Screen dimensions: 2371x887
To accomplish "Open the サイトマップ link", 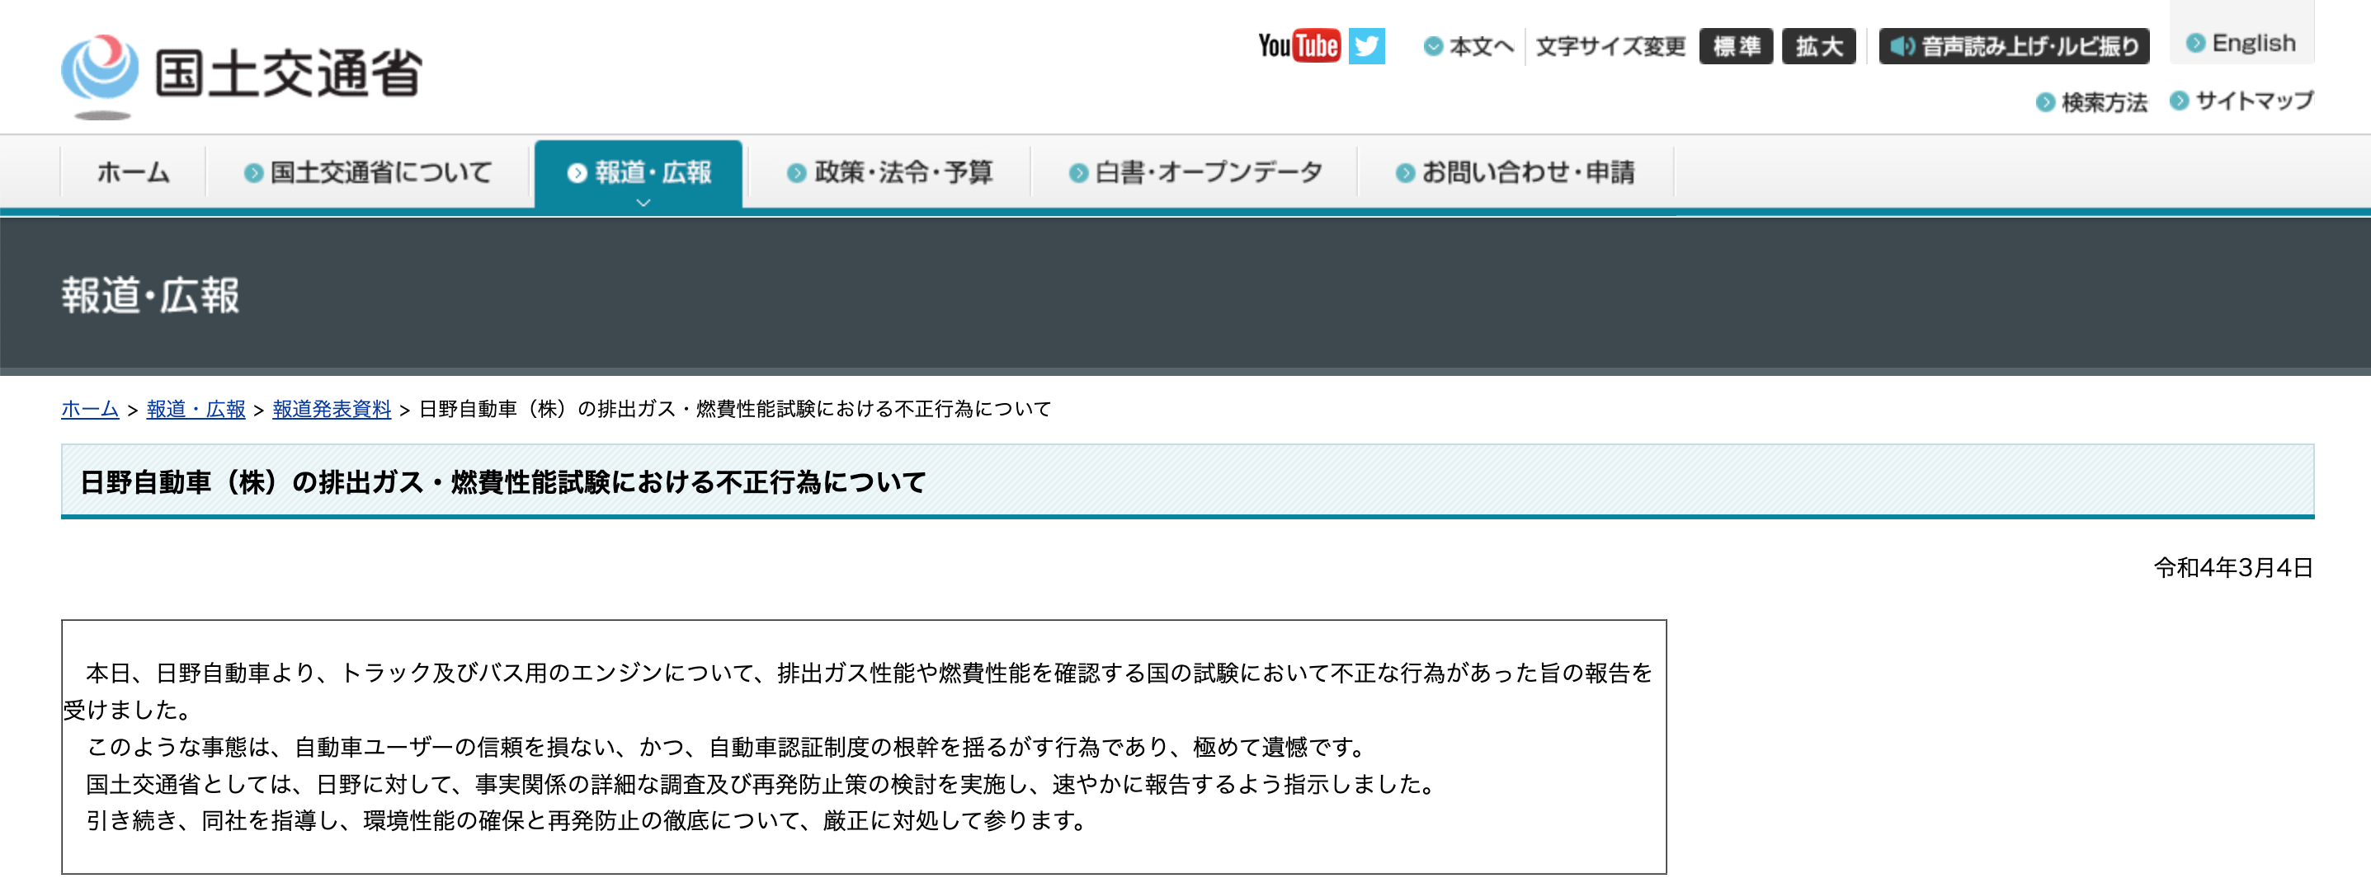I will point(2241,101).
